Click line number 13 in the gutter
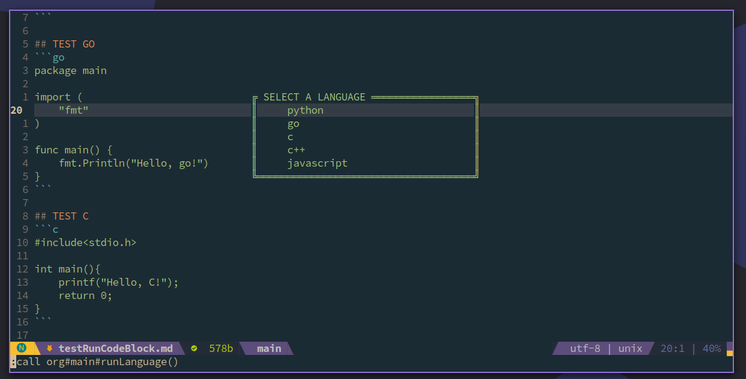This screenshot has height=379, width=746. (x=22, y=282)
